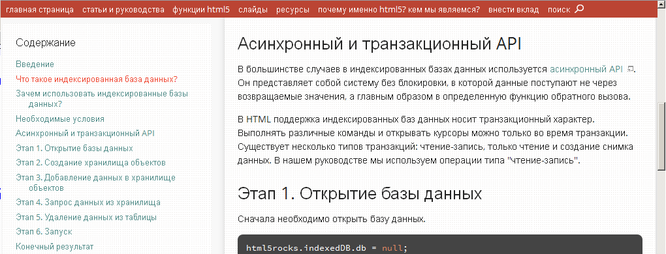Open Этап 1. Открытие базы данных contents link
The image size is (666, 254).
point(74,148)
